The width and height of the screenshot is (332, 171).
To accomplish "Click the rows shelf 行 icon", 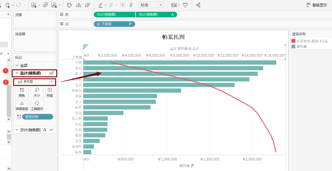I will (x=62, y=24).
